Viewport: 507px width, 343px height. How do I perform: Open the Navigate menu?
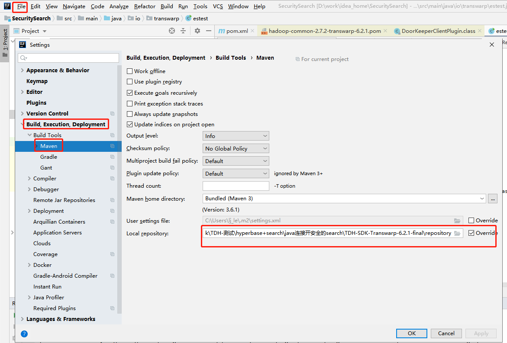74,6
